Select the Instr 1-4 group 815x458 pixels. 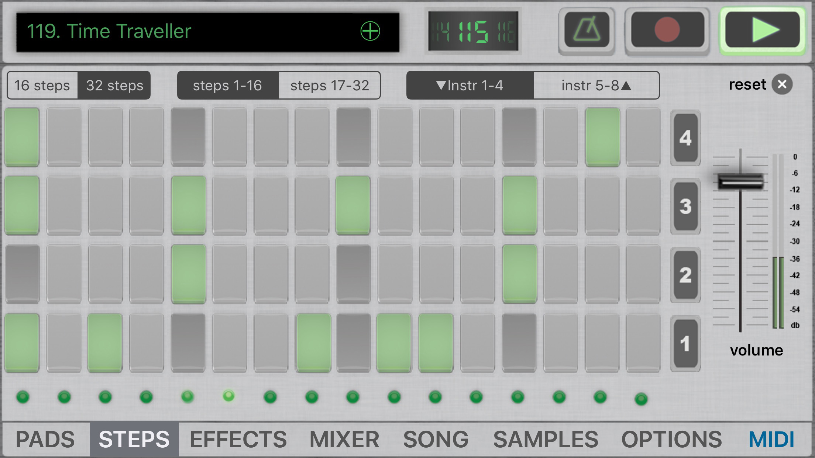(x=470, y=86)
